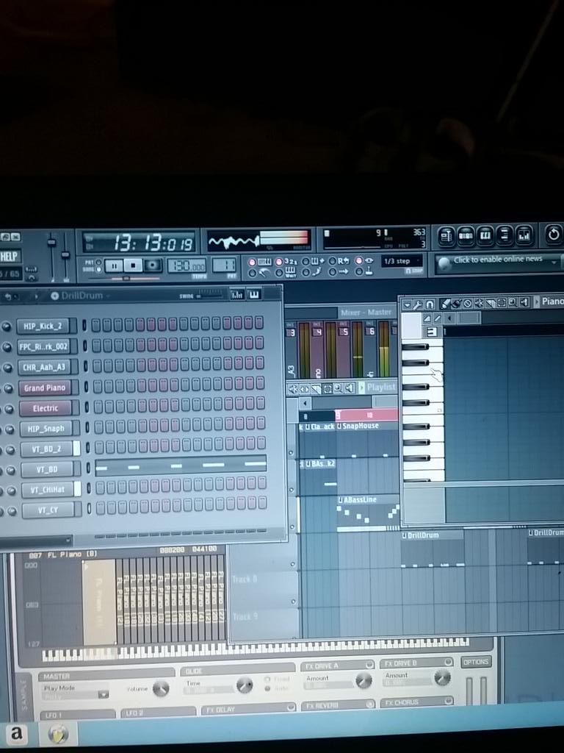Select Song mode radio button
Screen dimensions: 564x753
pos(99,269)
